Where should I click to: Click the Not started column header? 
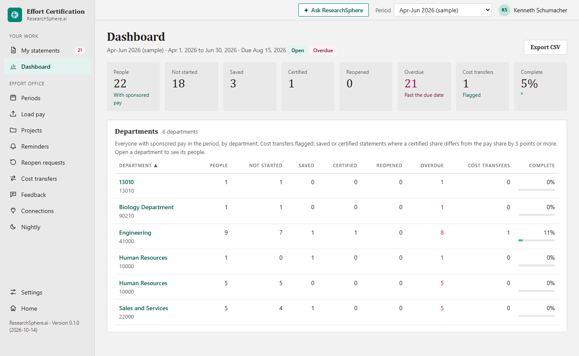[x=266, y=165]
